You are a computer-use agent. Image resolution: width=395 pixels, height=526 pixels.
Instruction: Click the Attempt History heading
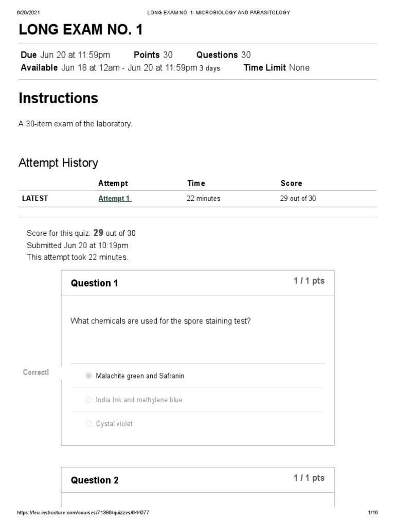(58, 163)
